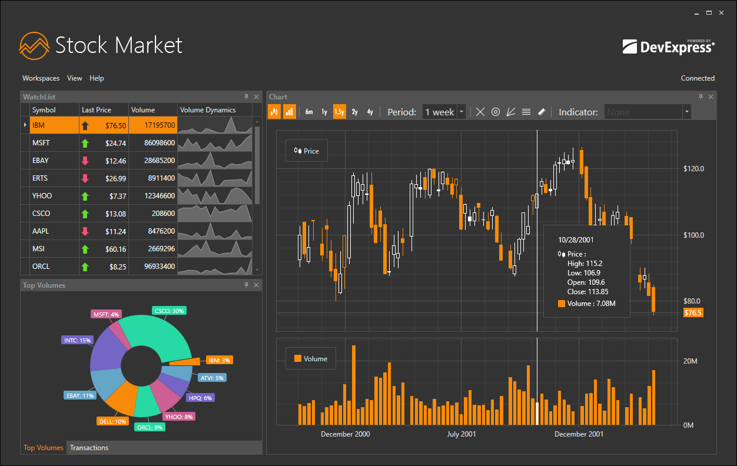Click the Period value '1 week'

(x=440, y=112)
